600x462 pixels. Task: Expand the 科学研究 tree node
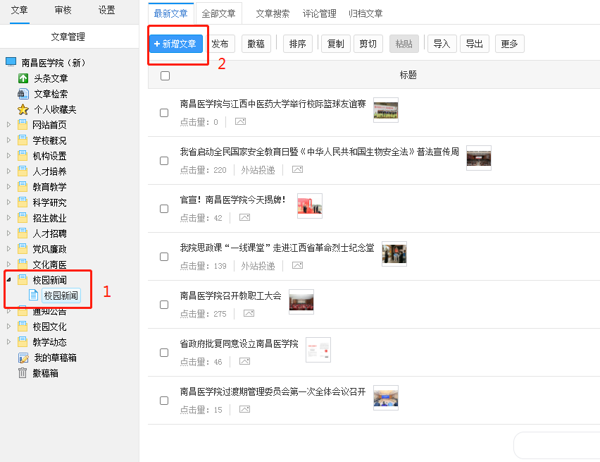[8, 202]
